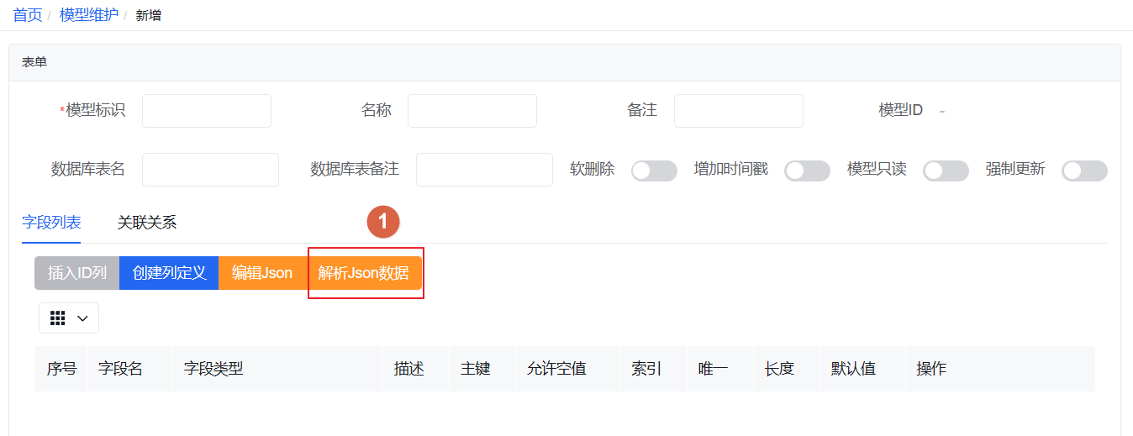Switch to the 字段列表 tab

pyautogui.click(x=51, y=223)
